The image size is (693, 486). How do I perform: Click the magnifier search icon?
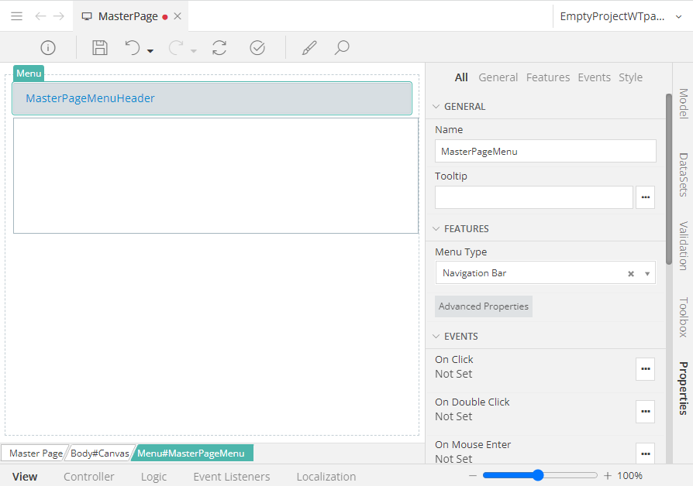click(x=342, y=48)
